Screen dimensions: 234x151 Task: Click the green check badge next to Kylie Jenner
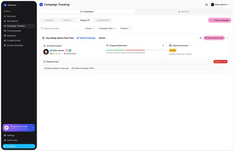coord(70,50)
